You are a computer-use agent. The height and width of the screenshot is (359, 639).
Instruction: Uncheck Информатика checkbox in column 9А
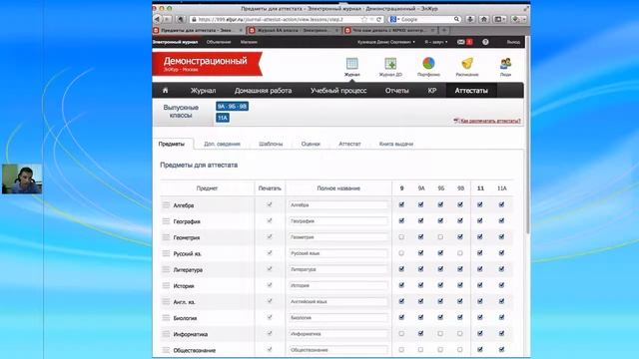[x=420, y=333]
